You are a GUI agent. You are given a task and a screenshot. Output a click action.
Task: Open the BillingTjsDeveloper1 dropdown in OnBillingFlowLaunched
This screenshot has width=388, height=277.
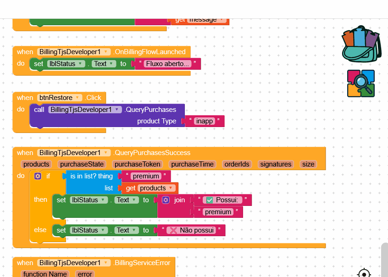pos(105,52)
